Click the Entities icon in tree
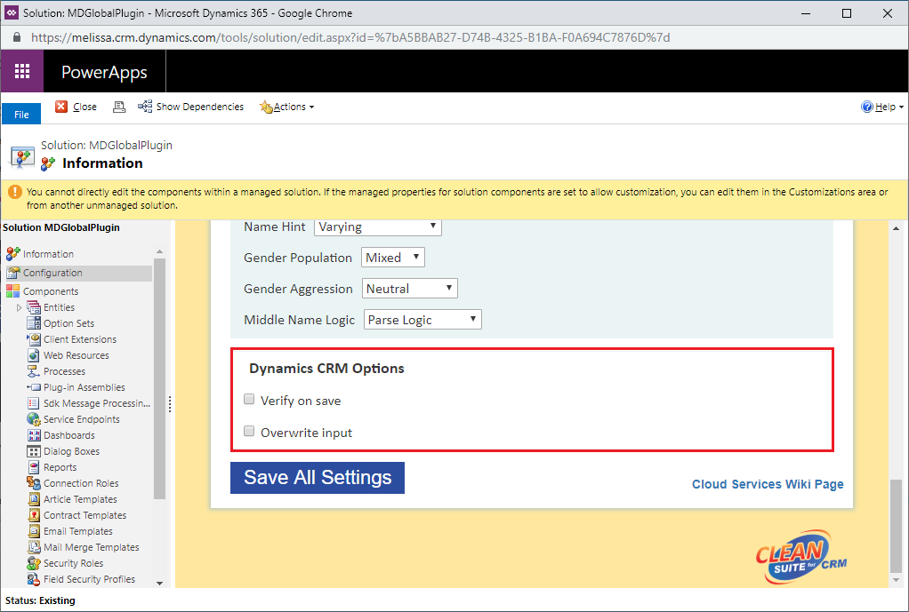909x612 pixels. 34,307
